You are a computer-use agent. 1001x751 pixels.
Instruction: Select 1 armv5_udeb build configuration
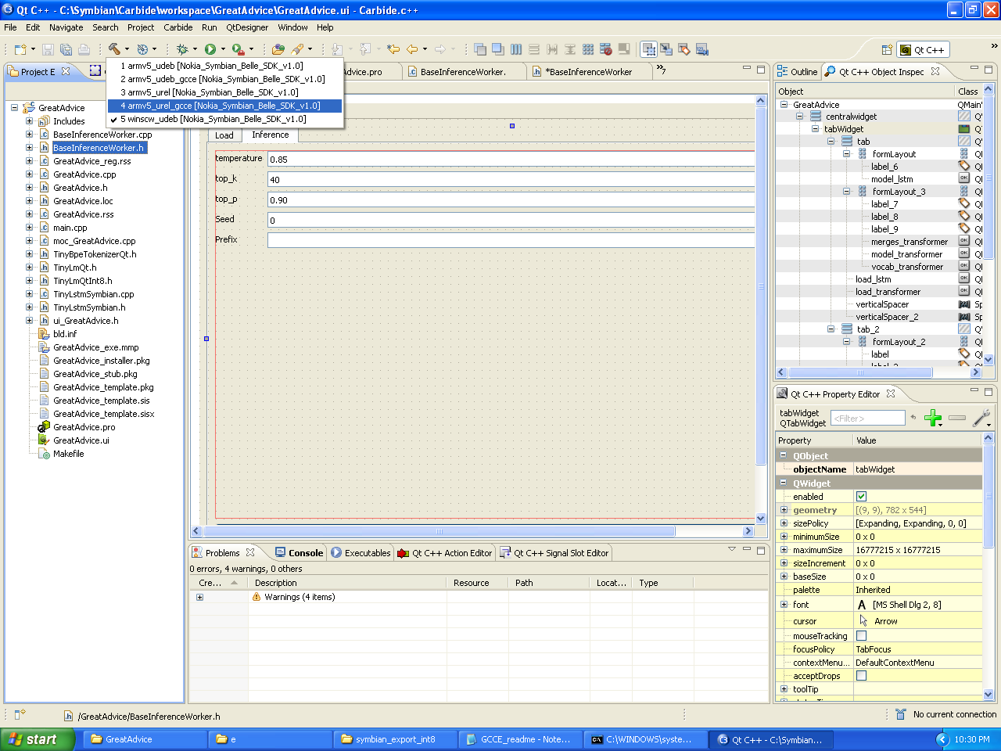point(224,66)
